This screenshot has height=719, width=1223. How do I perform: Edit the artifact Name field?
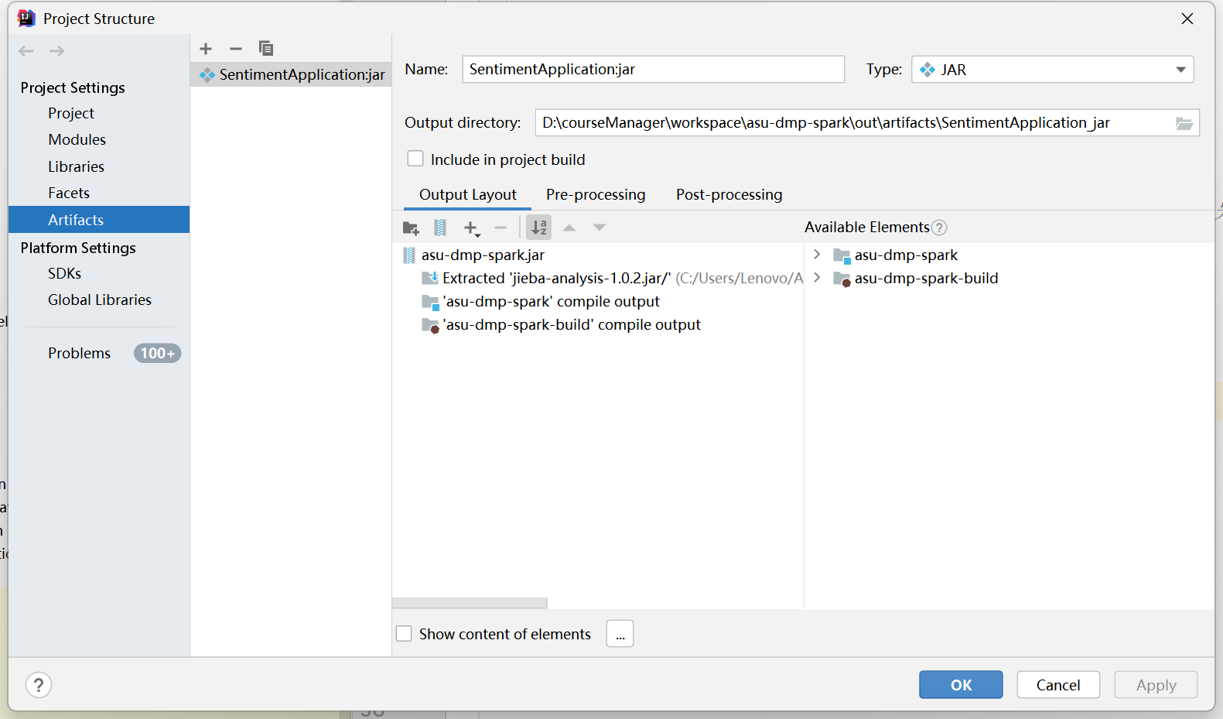(654, 70)
